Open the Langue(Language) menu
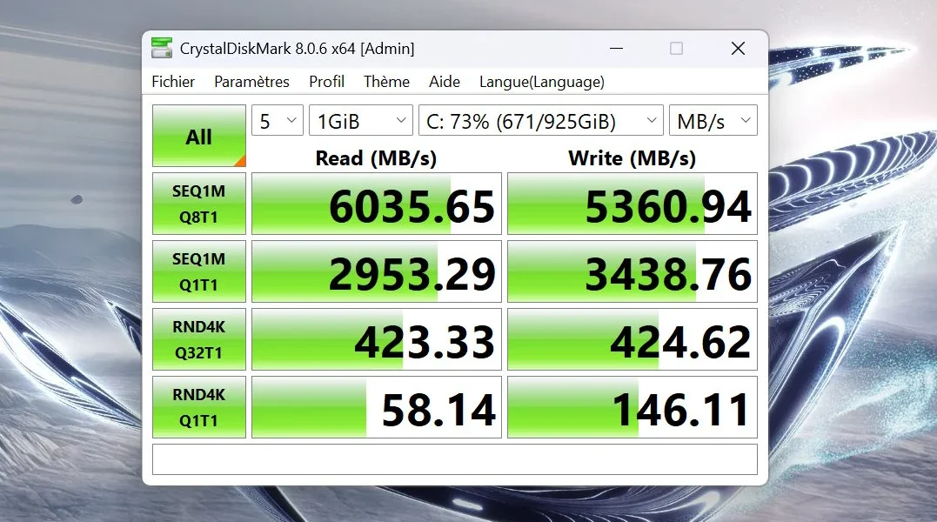The image size is (937, 522). 541,81
